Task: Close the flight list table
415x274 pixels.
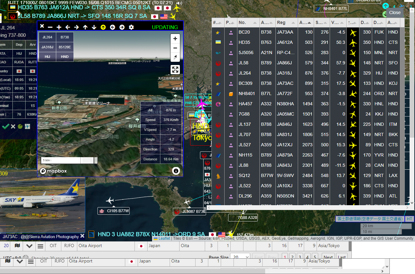Action: point(395,12)
